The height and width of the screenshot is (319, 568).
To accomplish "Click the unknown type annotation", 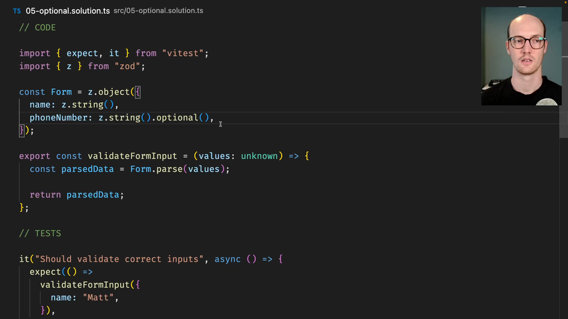I will (259, 156).
